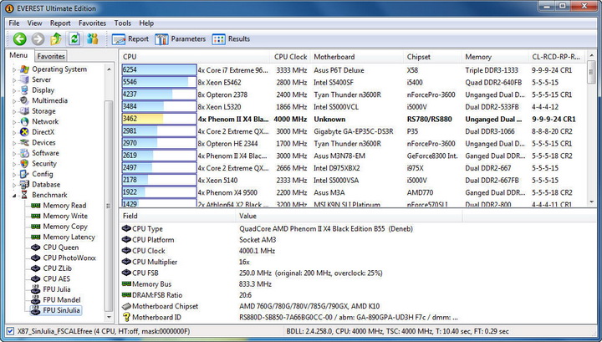Screen dimensions: 602x342
Task: Expand the Server tree node
Action: pyautogui.click(x=14, y=80)
